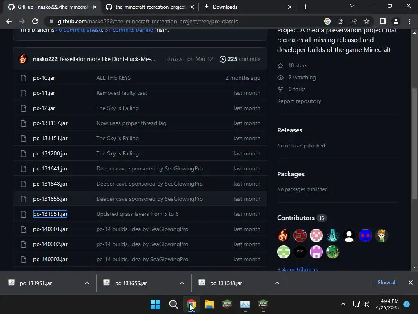Close the second the-minecraft-recreation-project tab
Screen dimensions: 418x314
tap(192, 7)
